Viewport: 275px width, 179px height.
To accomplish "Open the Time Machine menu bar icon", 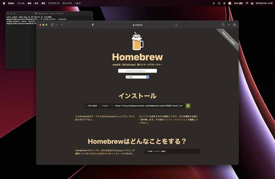I will click(x=219, y=3).
